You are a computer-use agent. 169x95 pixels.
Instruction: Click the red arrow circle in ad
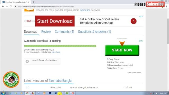(x=134, y=21)
